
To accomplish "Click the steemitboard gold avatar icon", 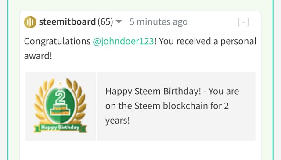I will 30,22.
